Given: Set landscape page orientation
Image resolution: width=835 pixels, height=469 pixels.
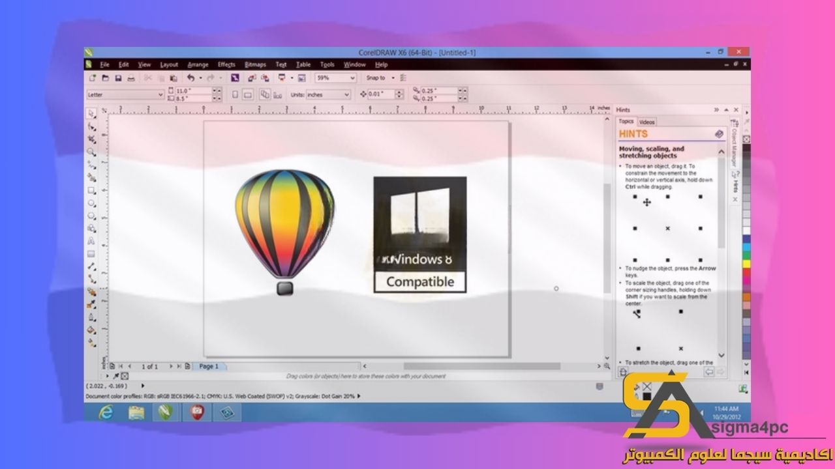Looking at the screenshot, I should 248,94.
